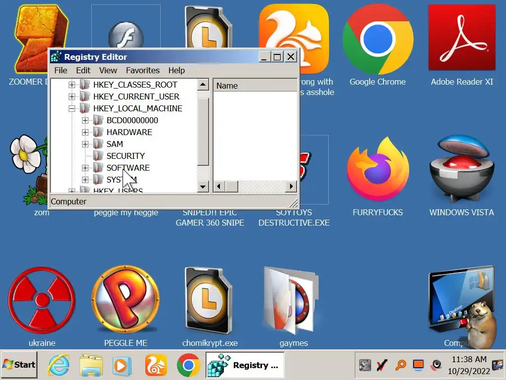Select the HKEY_CLASSES_ROOT tree item
This screenshot has width=506, height=380.
tap(135, 85)
